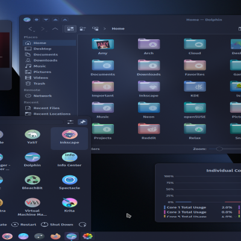The height and width of the screenshot is (241, 241).
Task: Open Firefox from the taskbar
Action: pos(55,236)
